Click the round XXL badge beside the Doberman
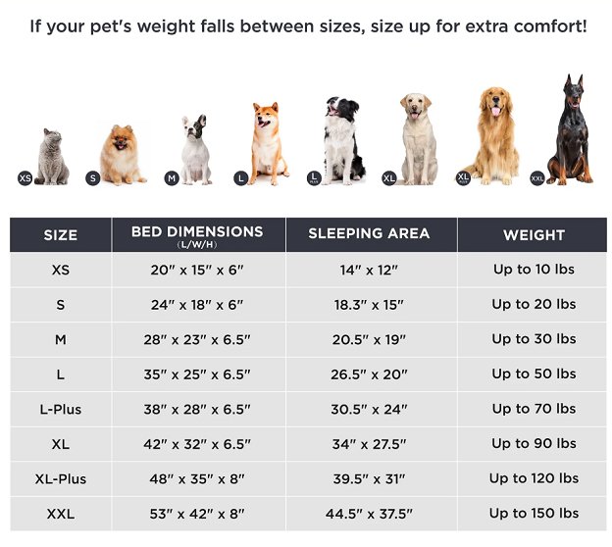The width and height of the screenshot is (612, 547). (x=537, y=177)
